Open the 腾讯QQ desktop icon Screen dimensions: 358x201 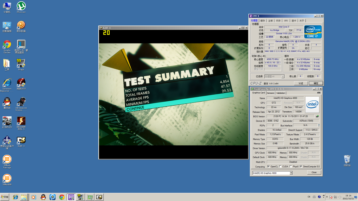click(7, 103)
